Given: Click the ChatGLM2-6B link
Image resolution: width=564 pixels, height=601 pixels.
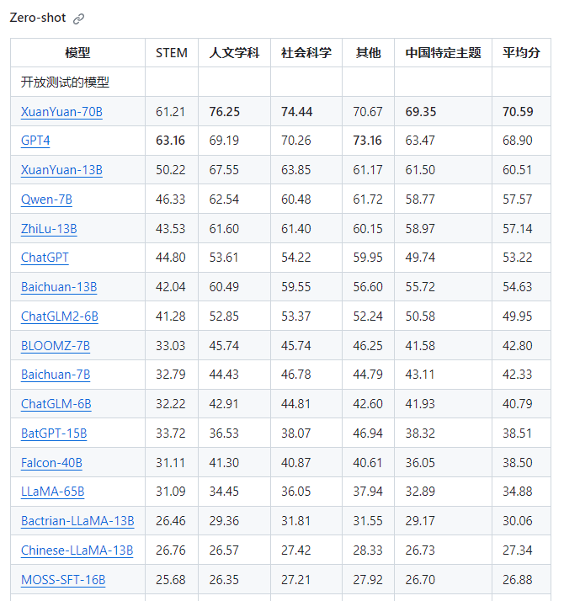Looking at the screenshot, I should coord(60,316).
